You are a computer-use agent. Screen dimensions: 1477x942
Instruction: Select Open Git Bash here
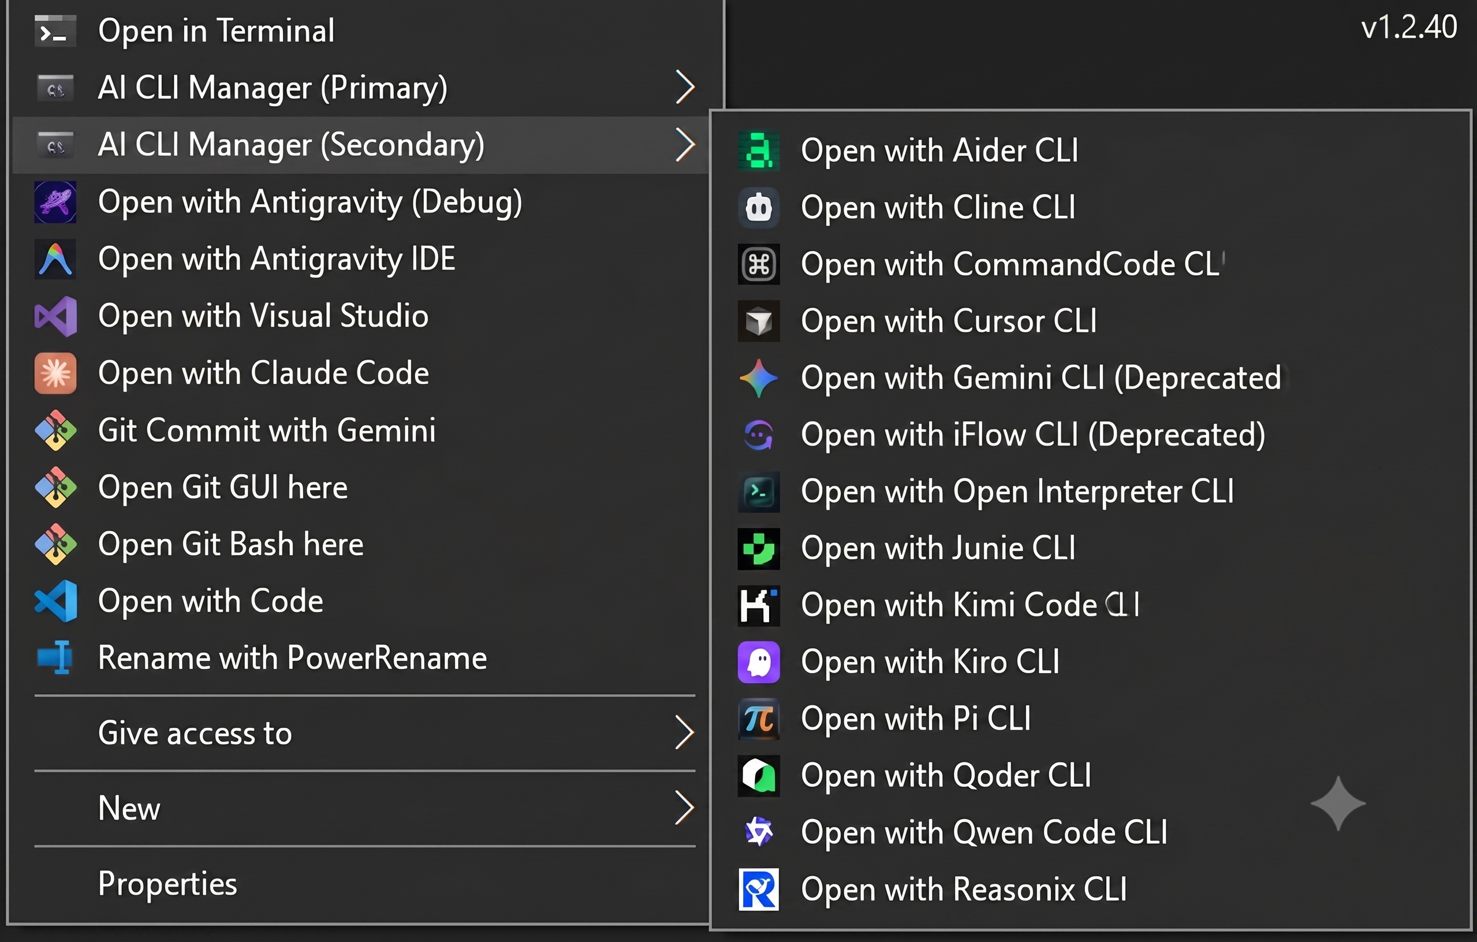tap(362, 544)
